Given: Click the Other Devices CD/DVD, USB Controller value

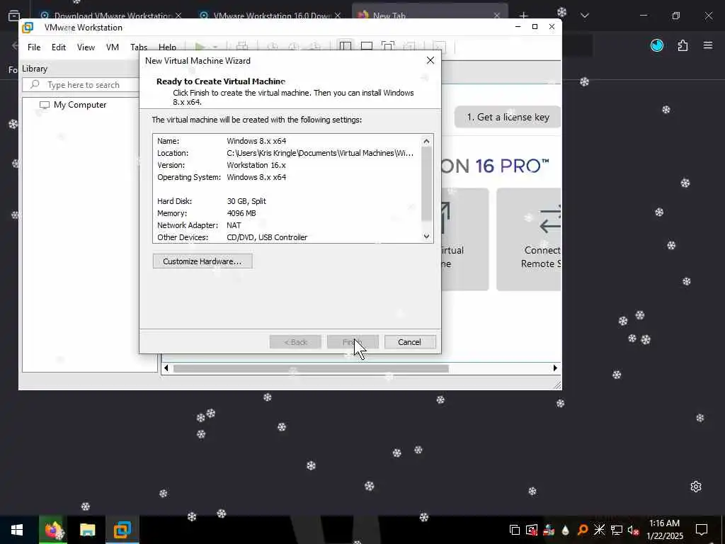Looking at the screenshot, I should pos(267,237).
